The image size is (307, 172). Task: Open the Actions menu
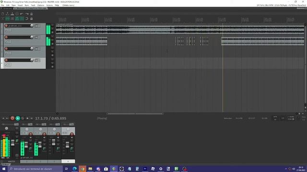[x=49, y=5]
